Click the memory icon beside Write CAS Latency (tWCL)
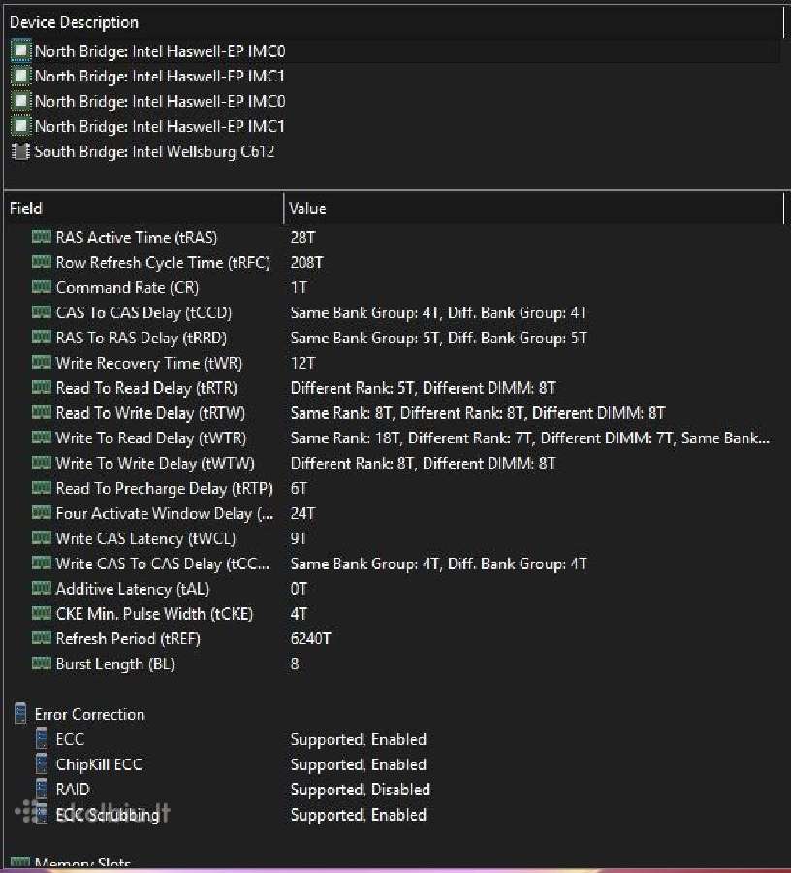This screenshot has width=791, height=873. coord(41,537)
